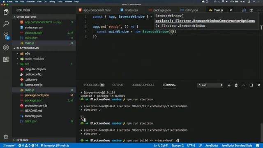
Task: Click the smiley feedback icon in status bar
Action: [258, 146]
